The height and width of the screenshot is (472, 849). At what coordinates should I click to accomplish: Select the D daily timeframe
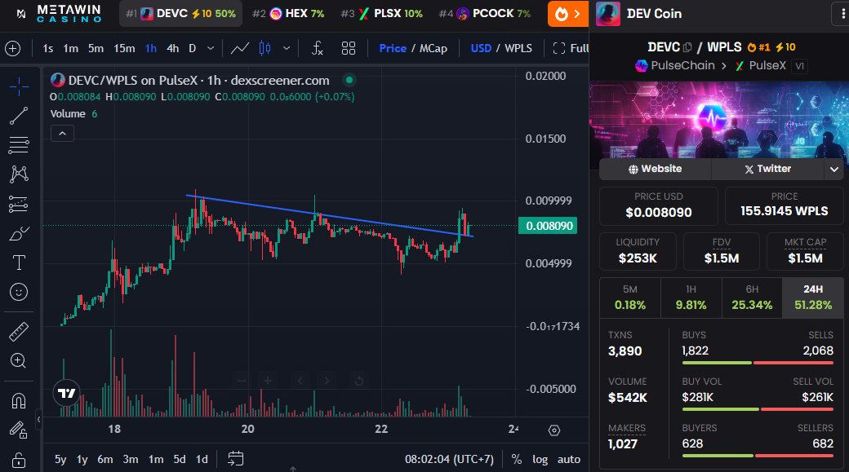(x=192, y=49)
